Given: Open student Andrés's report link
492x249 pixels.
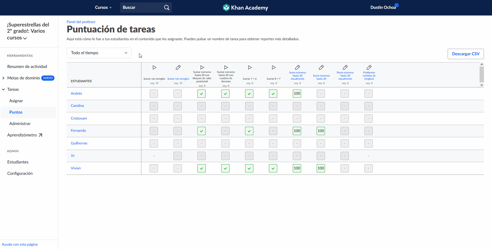Looking at the screenshot, I should tap(77, 93).
